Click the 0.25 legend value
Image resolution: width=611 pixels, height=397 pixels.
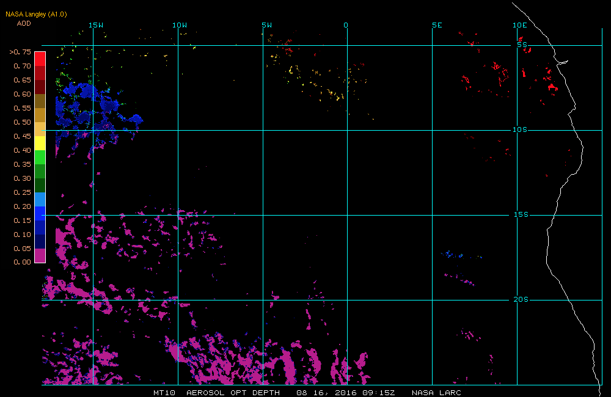pos(22,192)
